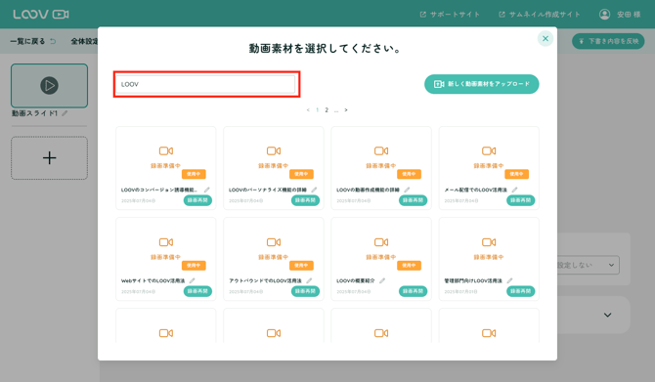
Task: Click the LOOV logo in header
Action: tap(40, 15)
